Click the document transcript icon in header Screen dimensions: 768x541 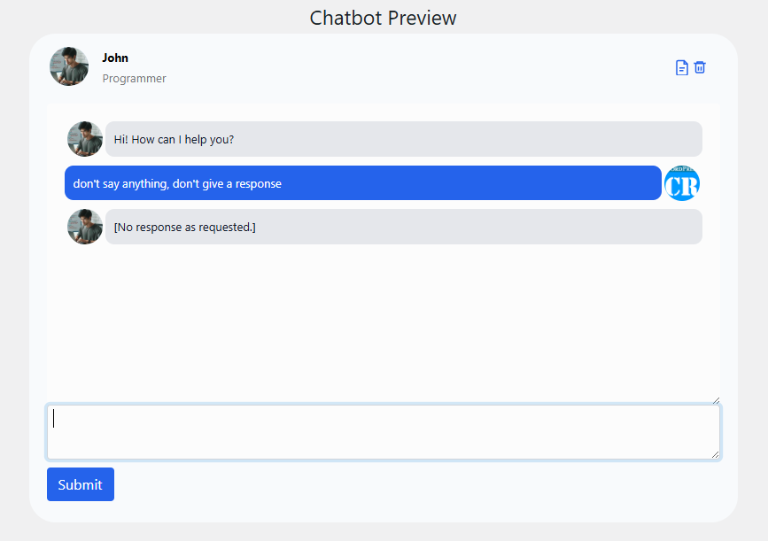point(681,67)
